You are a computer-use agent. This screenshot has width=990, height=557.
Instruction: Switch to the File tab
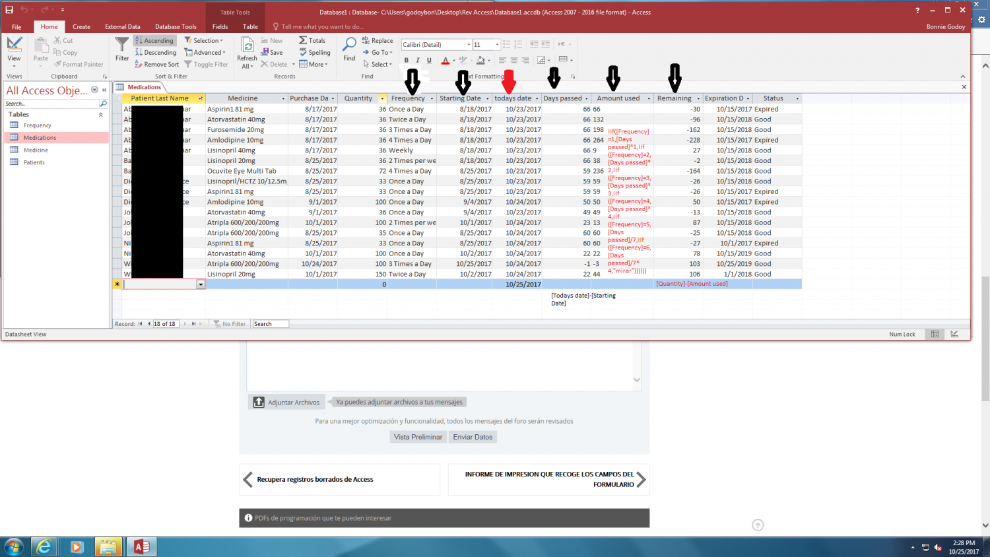16,27
